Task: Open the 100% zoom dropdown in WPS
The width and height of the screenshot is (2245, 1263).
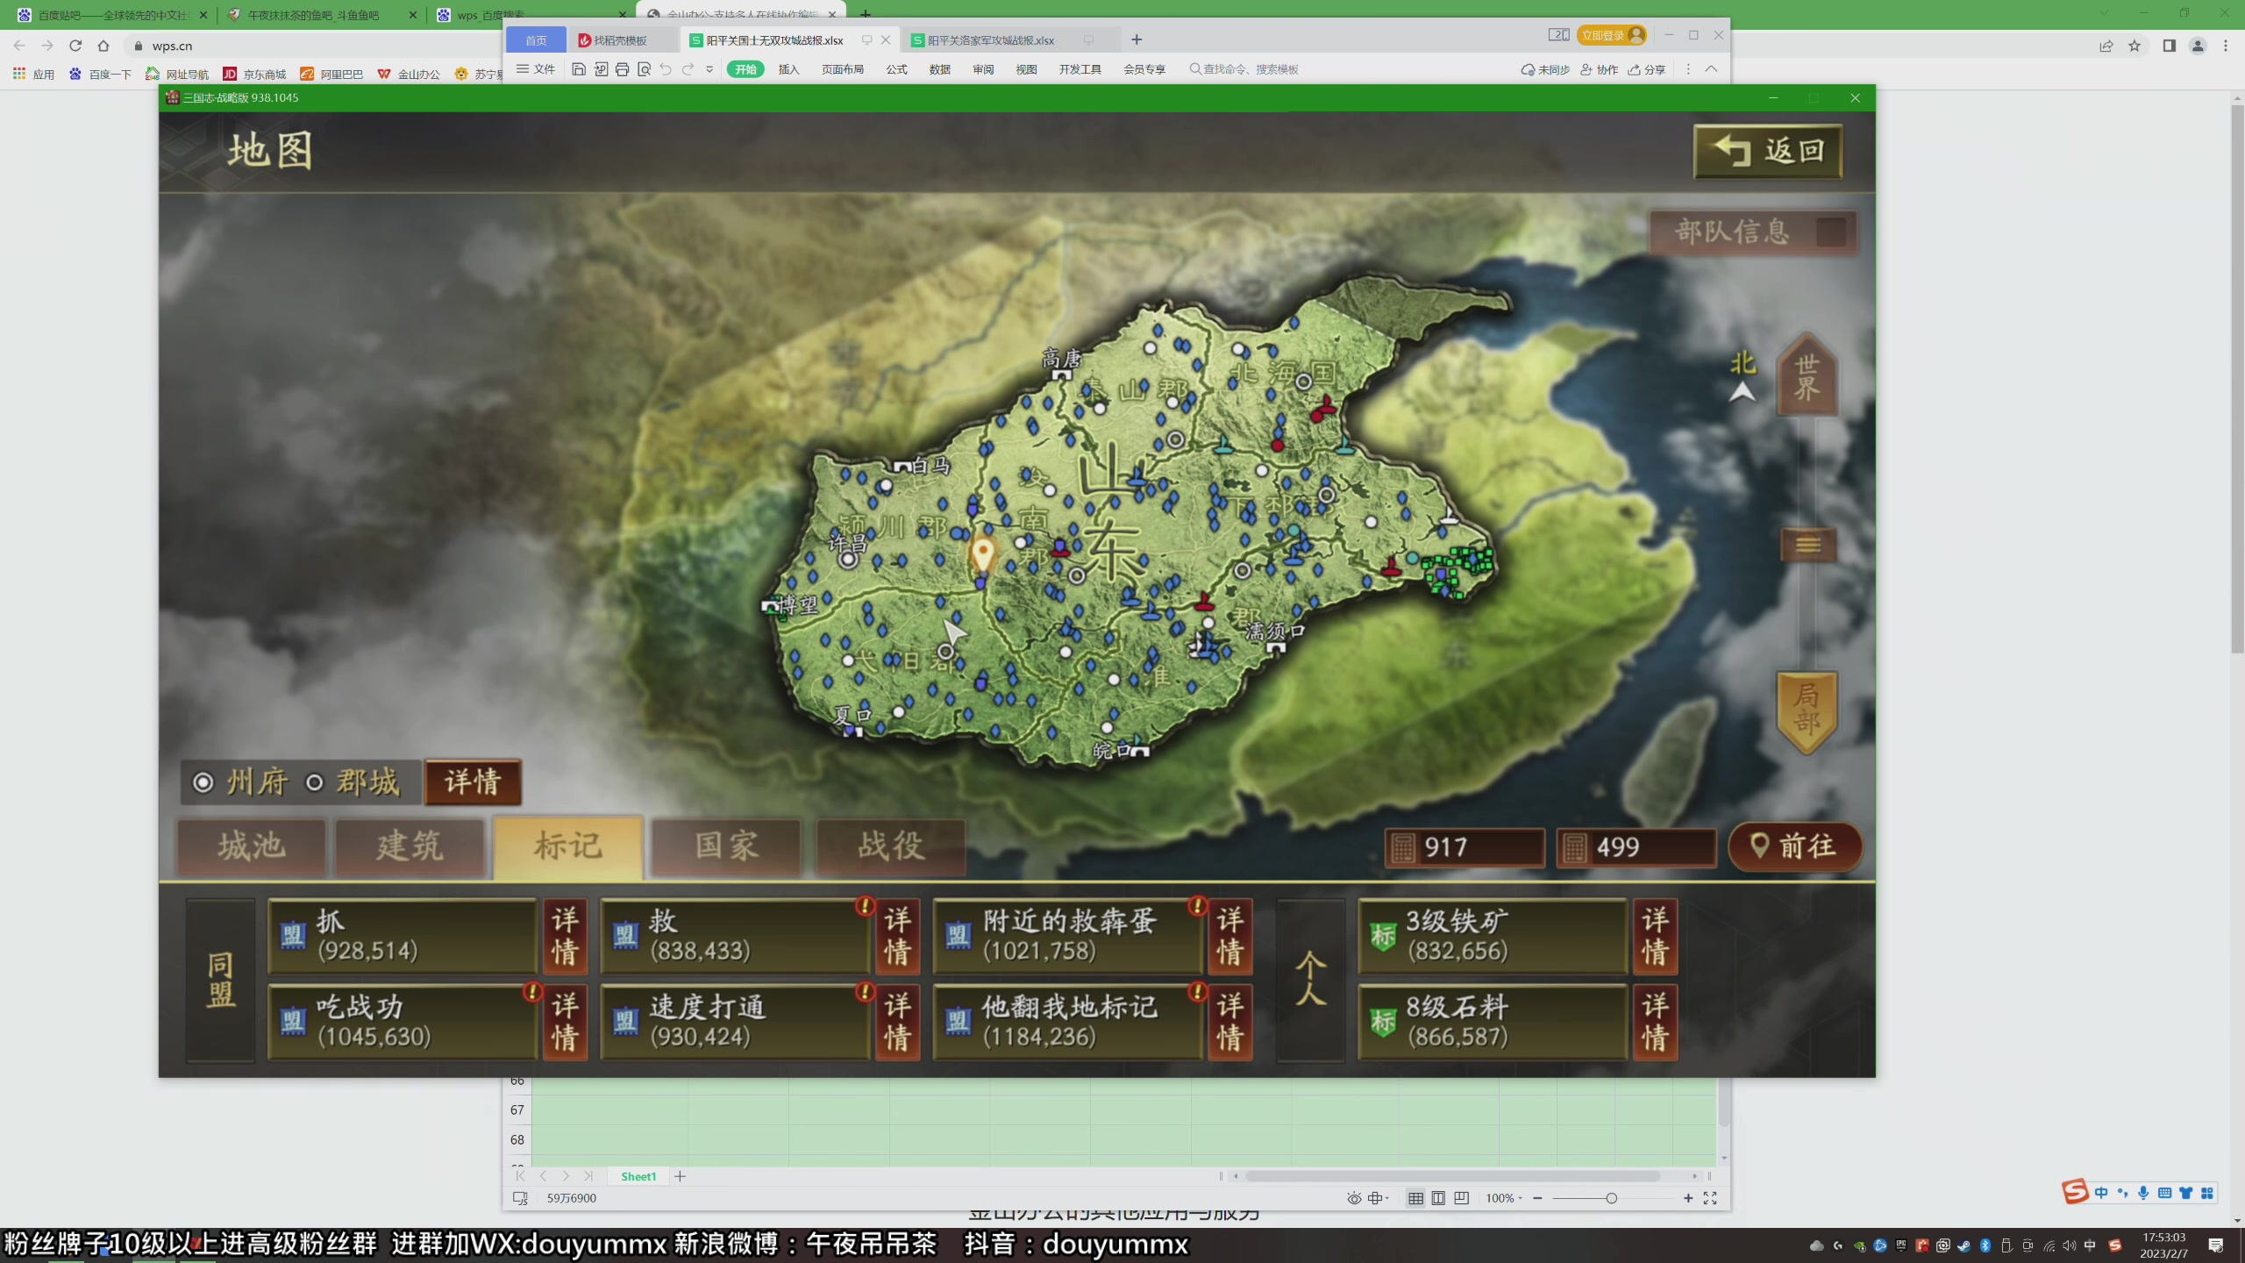Action: [x=1504, y=1198]
